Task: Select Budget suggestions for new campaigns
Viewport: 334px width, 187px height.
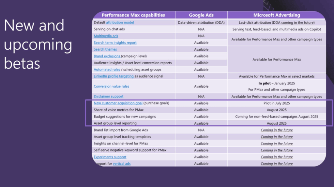Action: tap(125, 117)
